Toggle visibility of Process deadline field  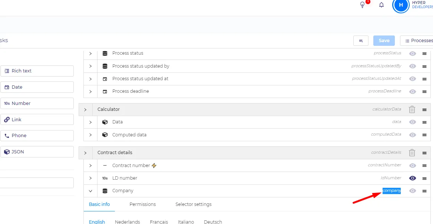tap(413, 92)
